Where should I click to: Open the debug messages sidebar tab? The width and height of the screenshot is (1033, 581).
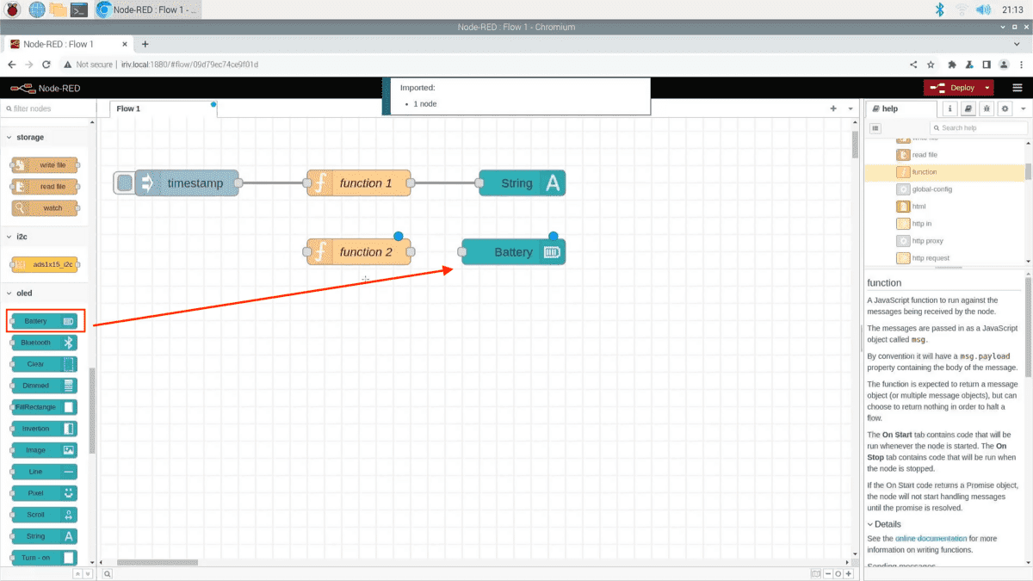coord(986,109)
